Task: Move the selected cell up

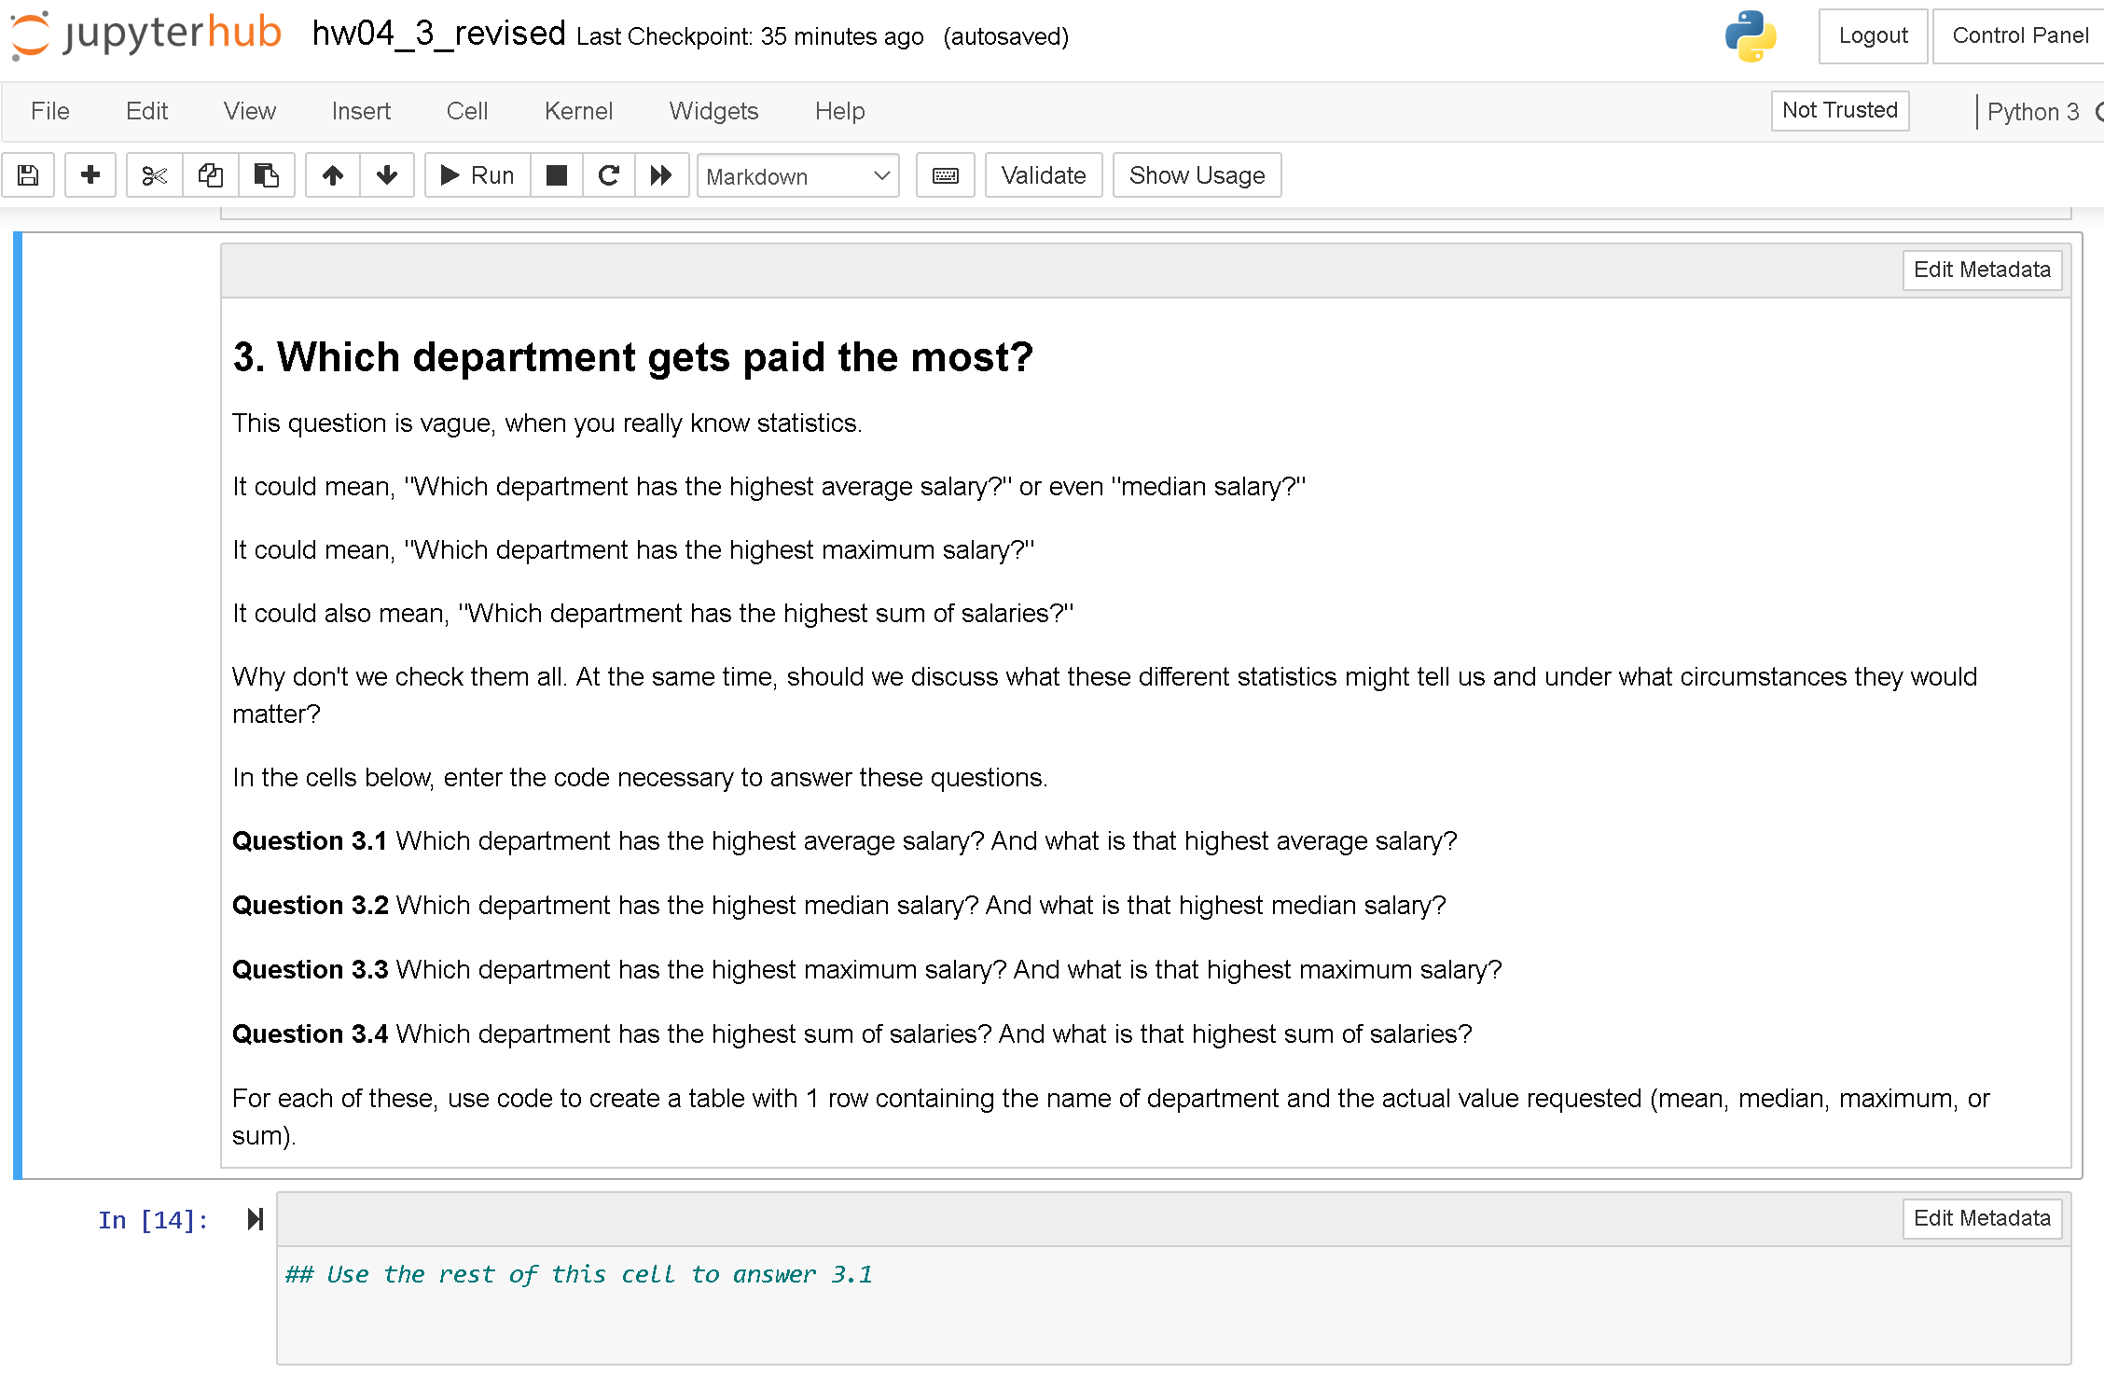Action: click(x=332, y=175)
